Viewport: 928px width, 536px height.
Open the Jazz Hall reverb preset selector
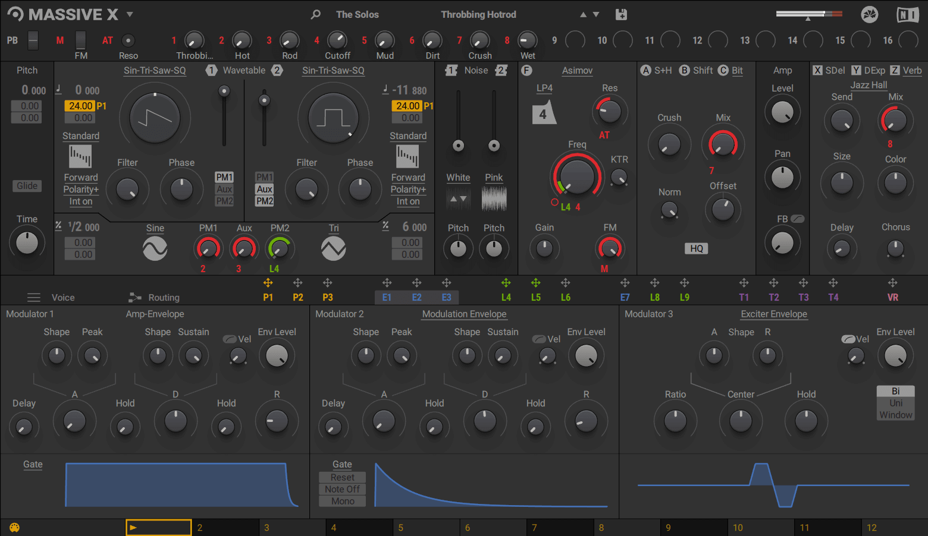(x=868, y=85)
